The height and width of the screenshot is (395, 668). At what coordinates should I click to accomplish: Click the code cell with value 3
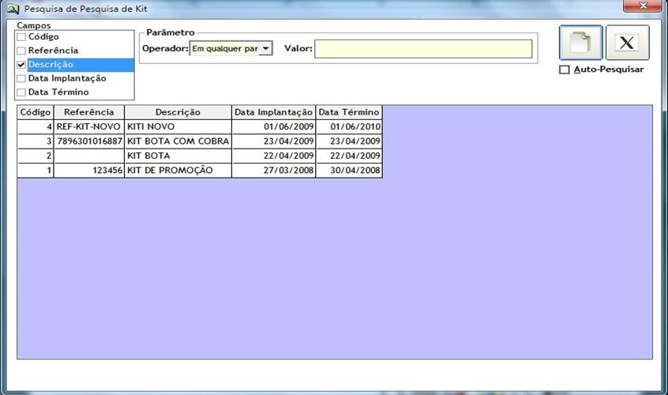coord(36,141)
